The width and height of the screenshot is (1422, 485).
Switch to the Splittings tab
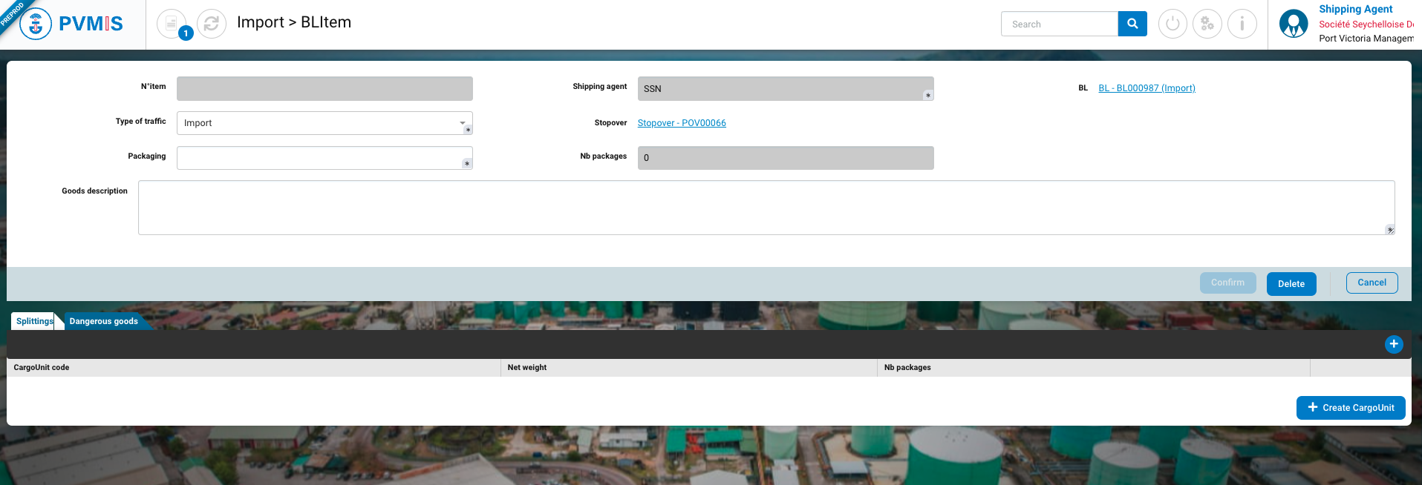coord(34,321)
